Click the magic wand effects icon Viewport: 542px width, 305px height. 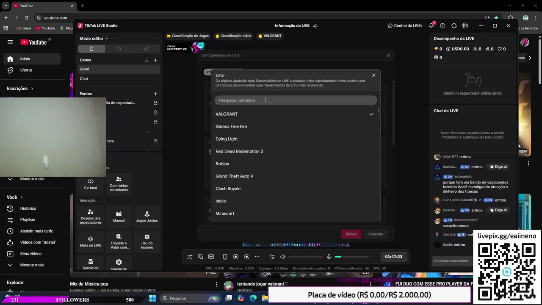tap(189, 257)
